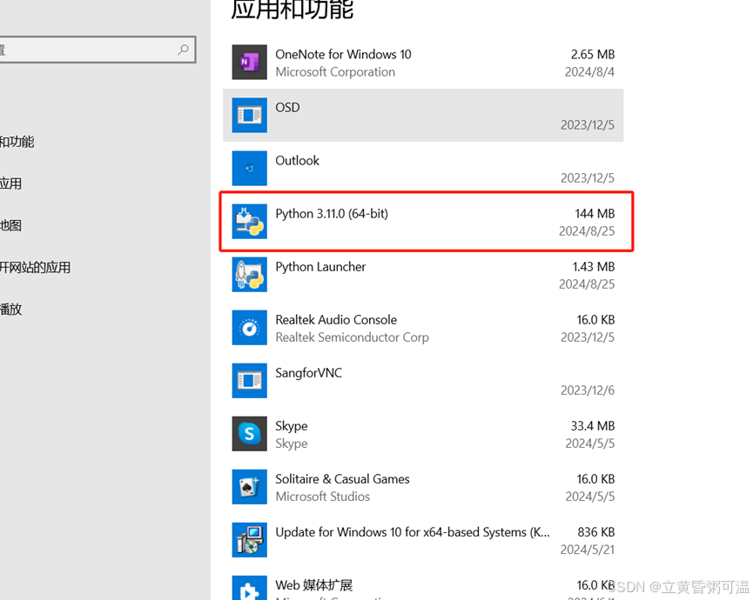The height and width of the screenshot is (600, 753).
Task: Click the 2.65 MB size of OneNote
Action: tap(593, 55)
